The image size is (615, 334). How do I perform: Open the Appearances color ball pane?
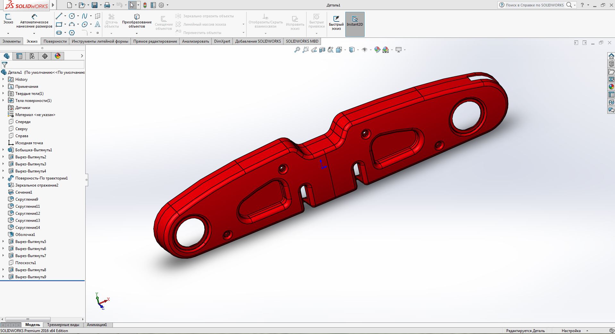point(611,87)
